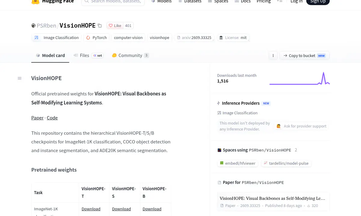The width and height of the screenshot is (361, 216).
Task: Click the Sign Up button
Action: pyautogui.click(x=318, y=1)
